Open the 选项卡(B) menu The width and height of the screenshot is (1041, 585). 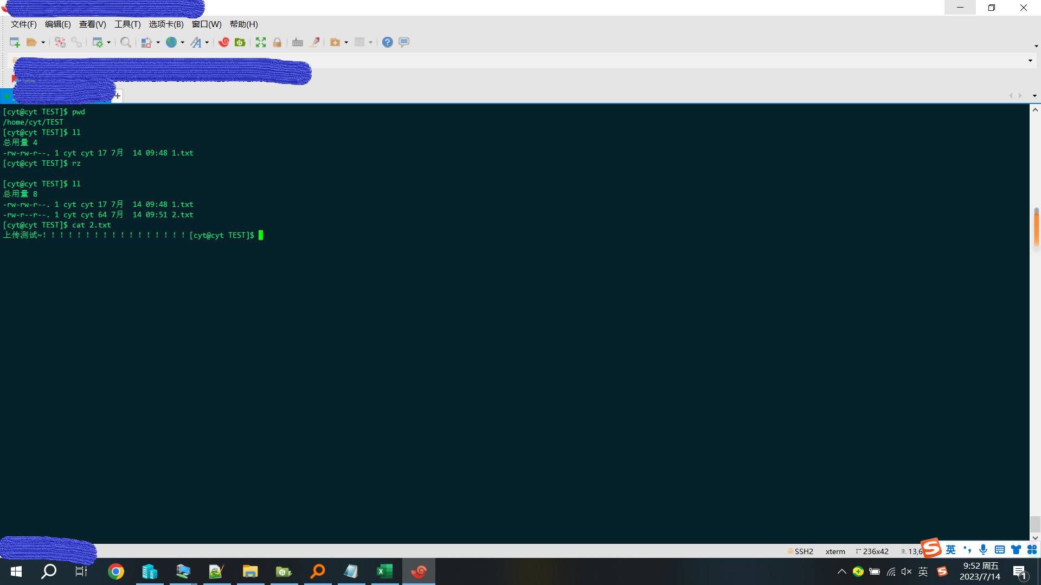coord(166,24)
